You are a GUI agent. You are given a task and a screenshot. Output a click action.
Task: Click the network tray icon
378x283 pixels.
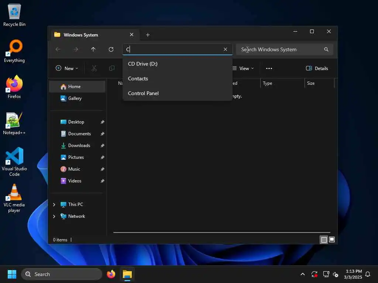[x=326, y=274]
